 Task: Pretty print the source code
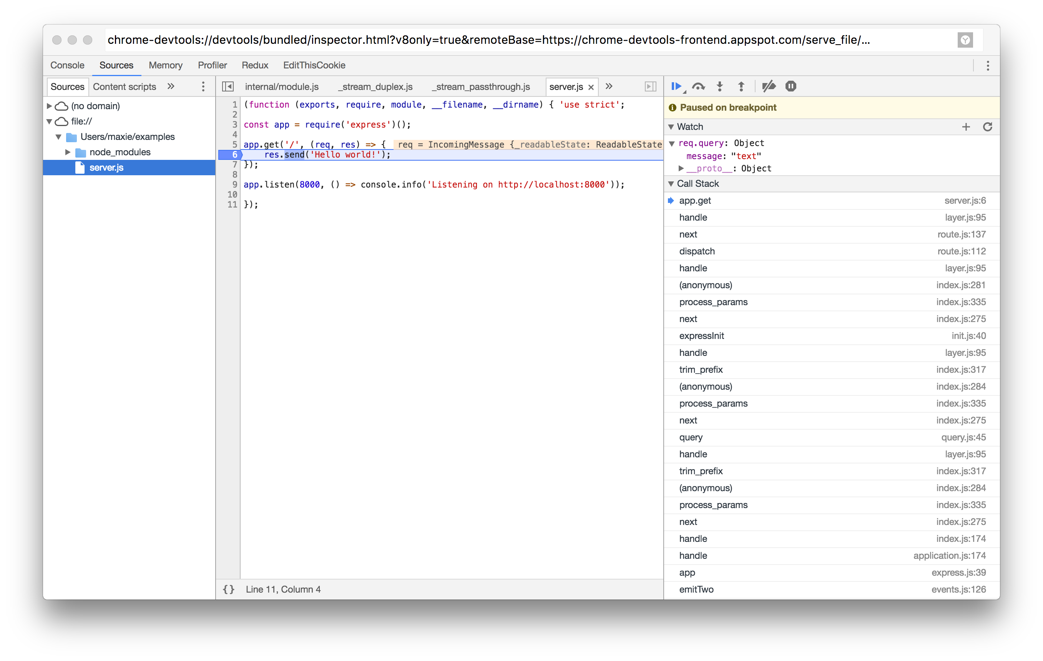(x=229, y=589)
